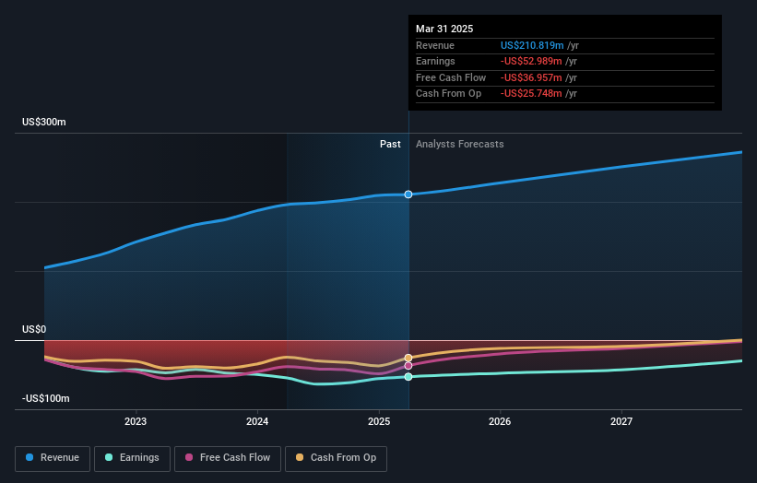The height and width of the screenshot is (483, 757).
Task: Click the teal Earnings legend dot
Action: (109, 457)
